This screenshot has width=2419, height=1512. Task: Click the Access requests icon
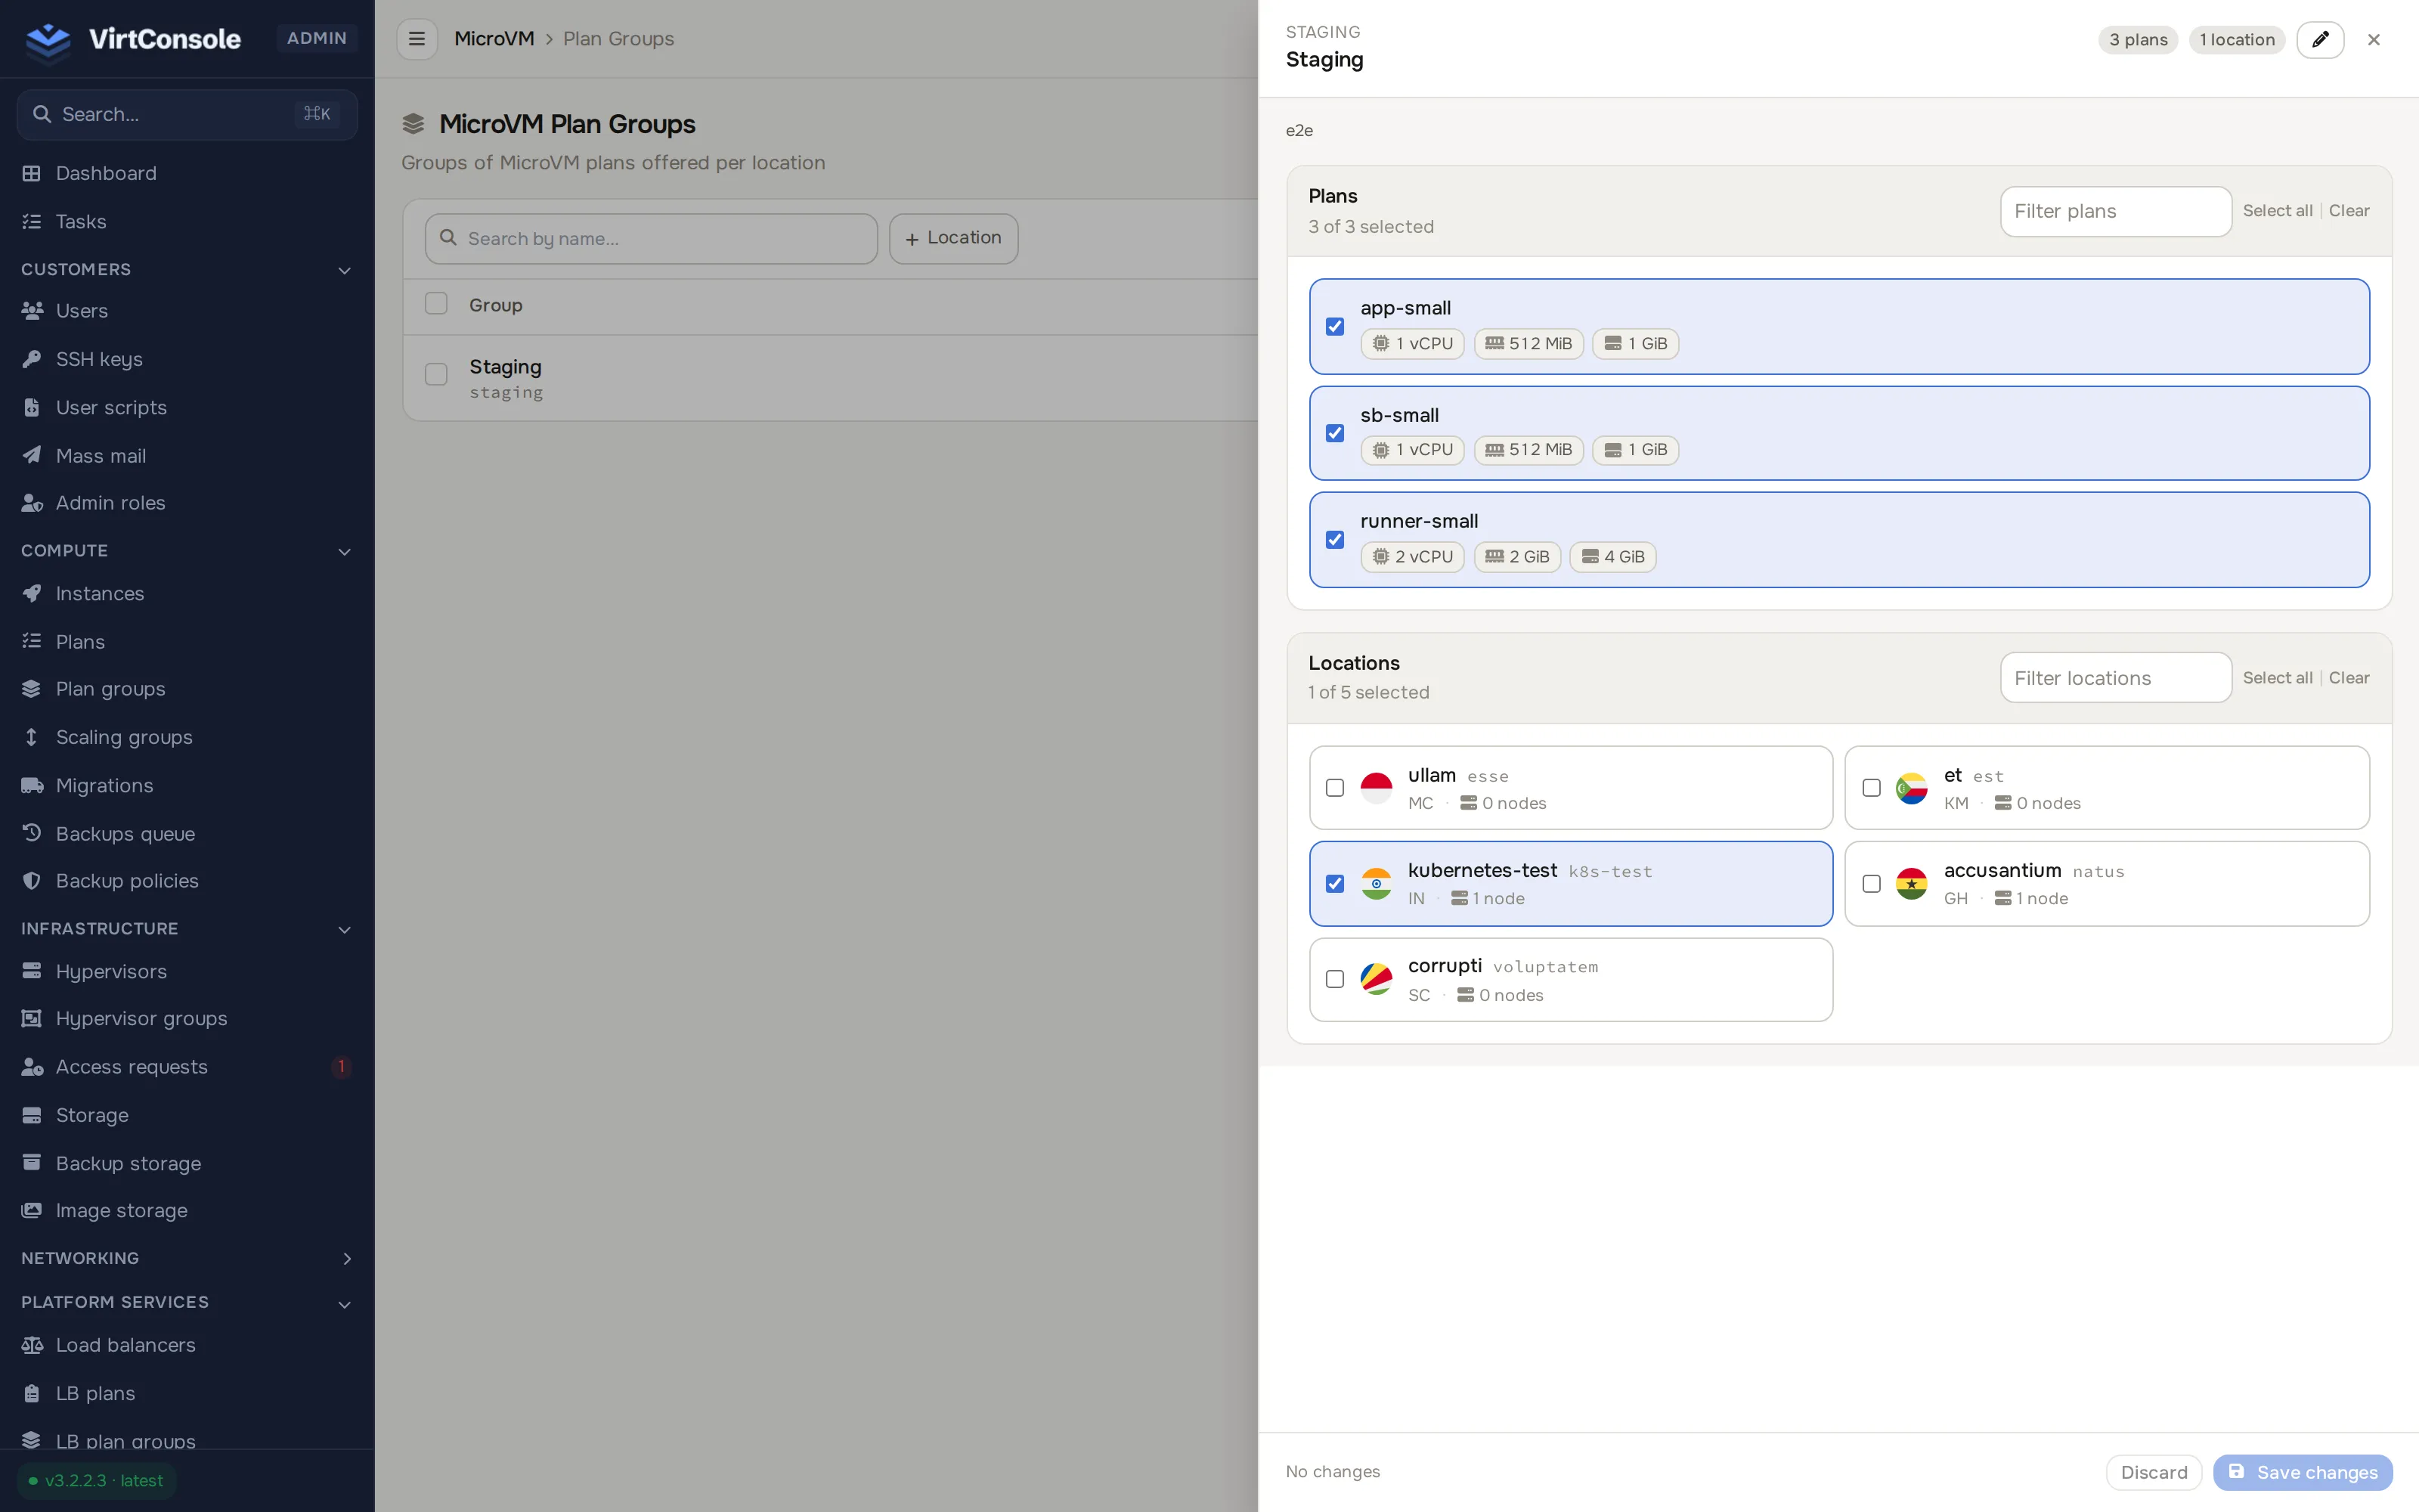[32, 1067]
